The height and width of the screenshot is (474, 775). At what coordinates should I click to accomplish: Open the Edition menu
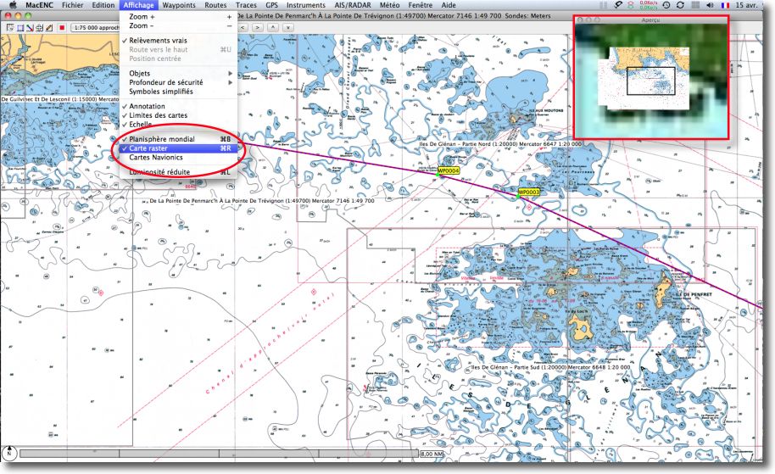coord(103,5)
